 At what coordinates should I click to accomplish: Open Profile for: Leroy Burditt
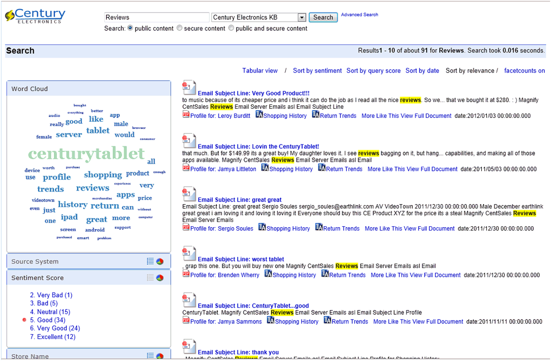coord(220,116)
